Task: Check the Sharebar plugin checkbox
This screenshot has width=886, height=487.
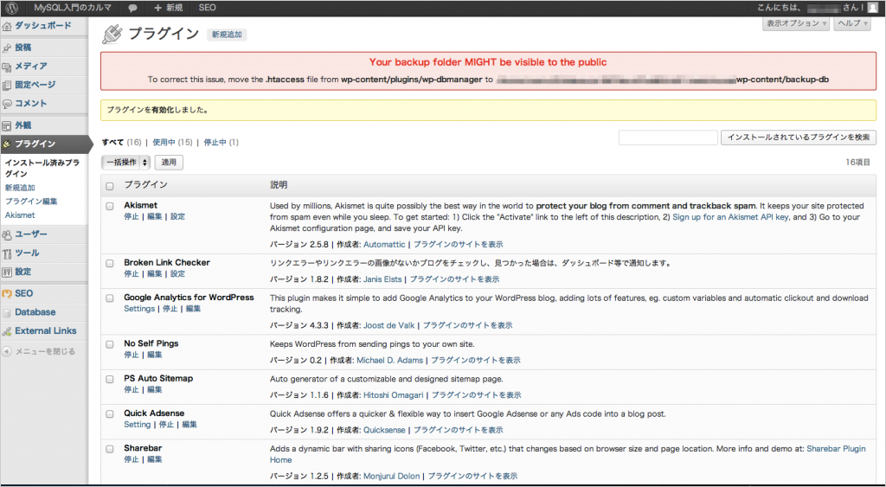Action: coord(110,449)
